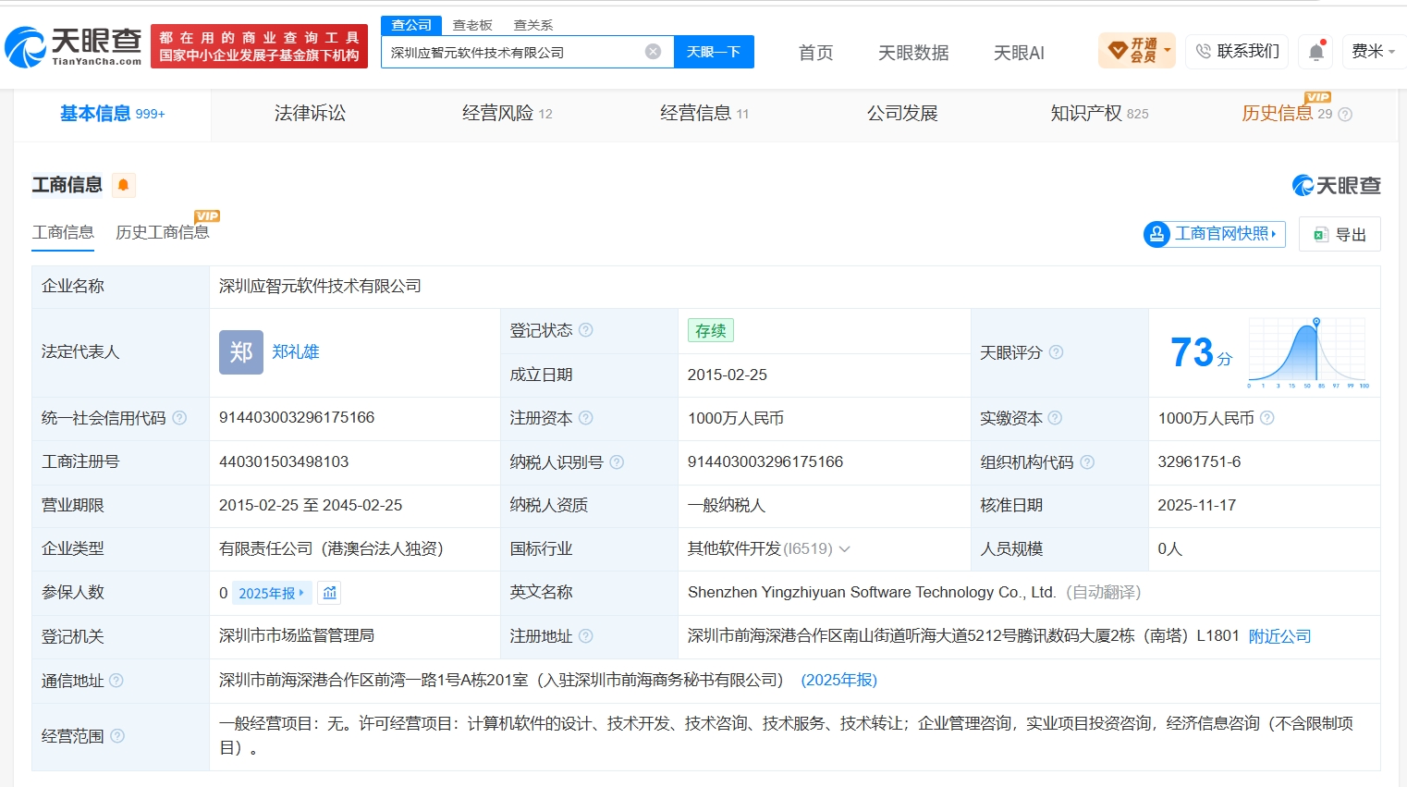The width and height of the screenshot is (1407, 787).
Task: Show help for 注册地址
Action: pyautogui.click(x=586, y=636)
